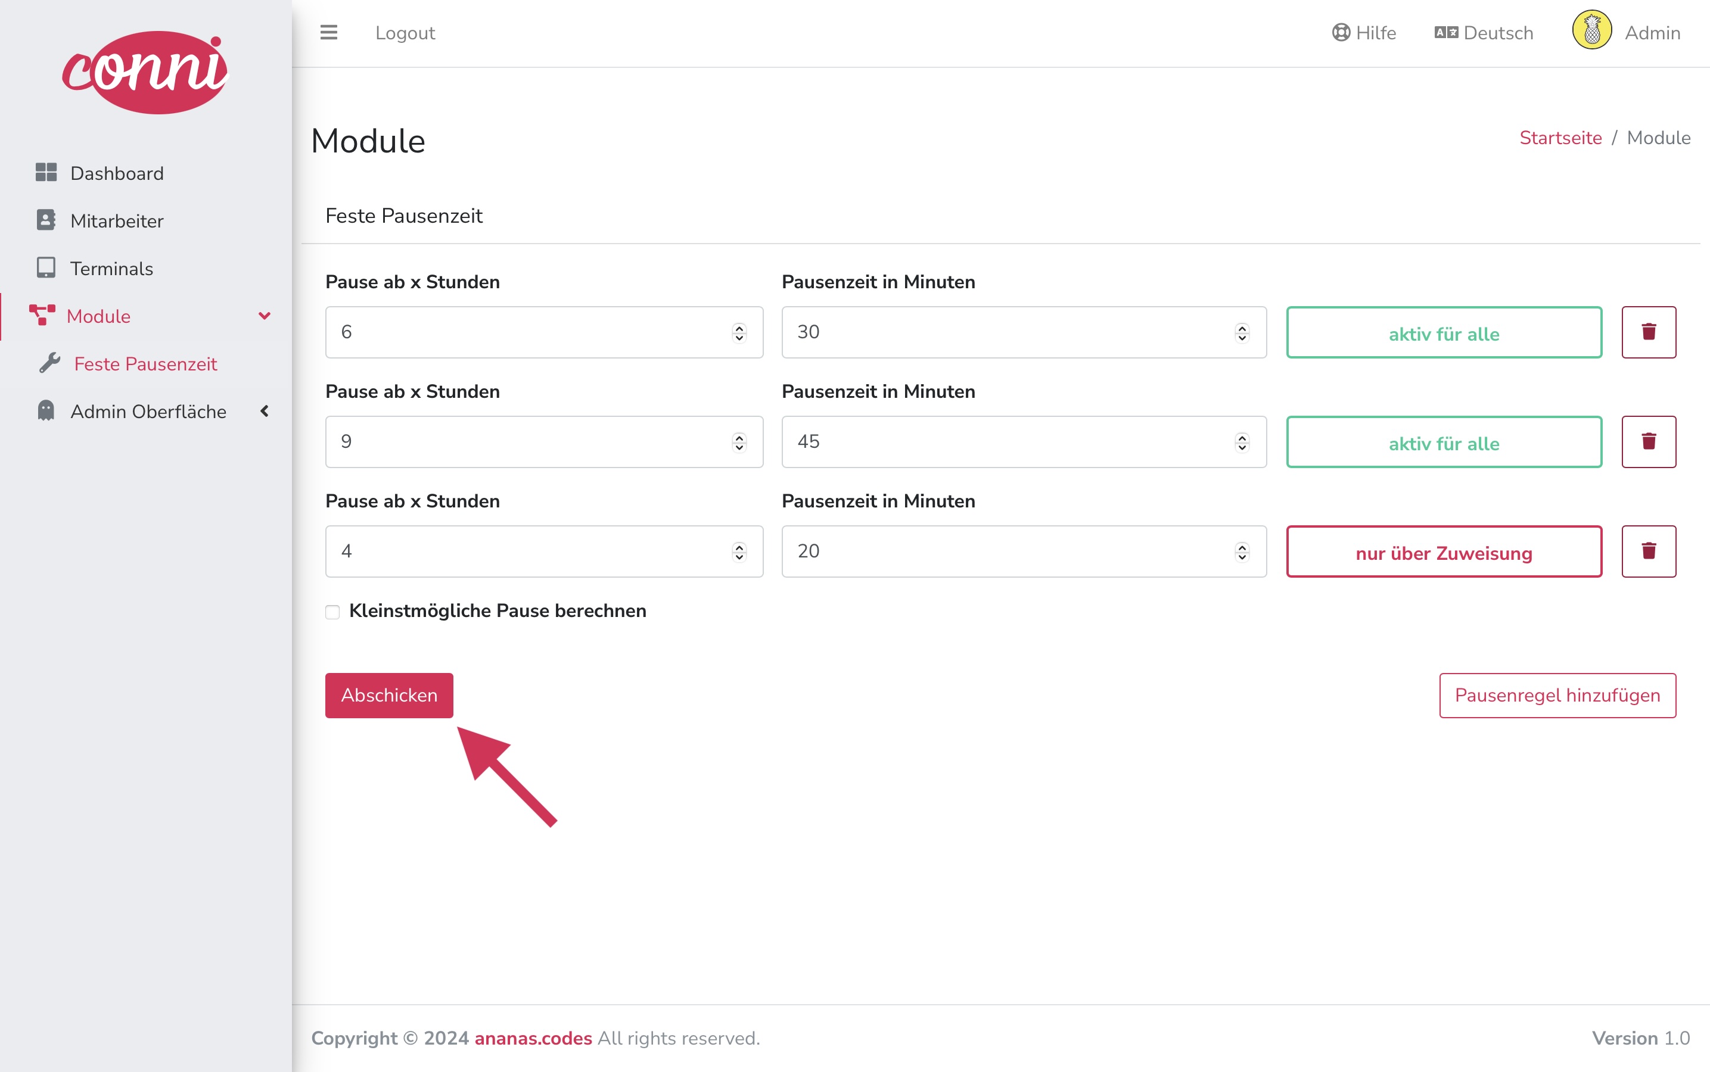Image resolution: width=1710 pixels, height=1072 pixels.
Task: Click the Module diagram icon
Action: (x=42, y=316)
